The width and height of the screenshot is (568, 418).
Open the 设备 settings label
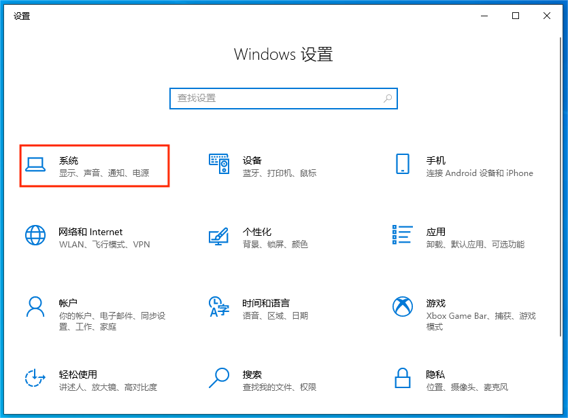pos(252,160)
